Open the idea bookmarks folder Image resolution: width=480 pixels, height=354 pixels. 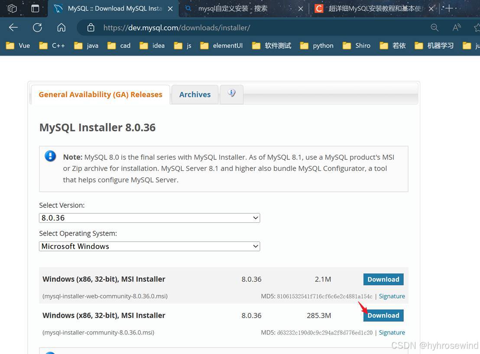pyautogui.click(x=152, y=45)
